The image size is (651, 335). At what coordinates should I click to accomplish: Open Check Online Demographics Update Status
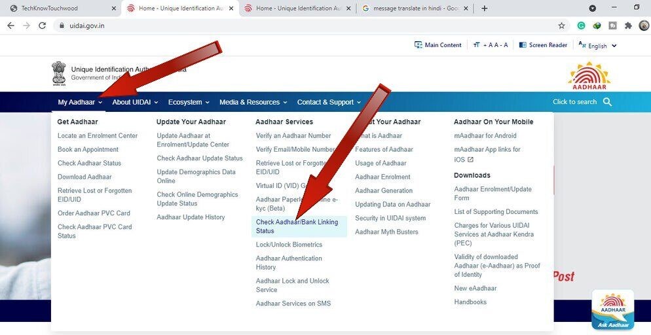click(197, 199)
